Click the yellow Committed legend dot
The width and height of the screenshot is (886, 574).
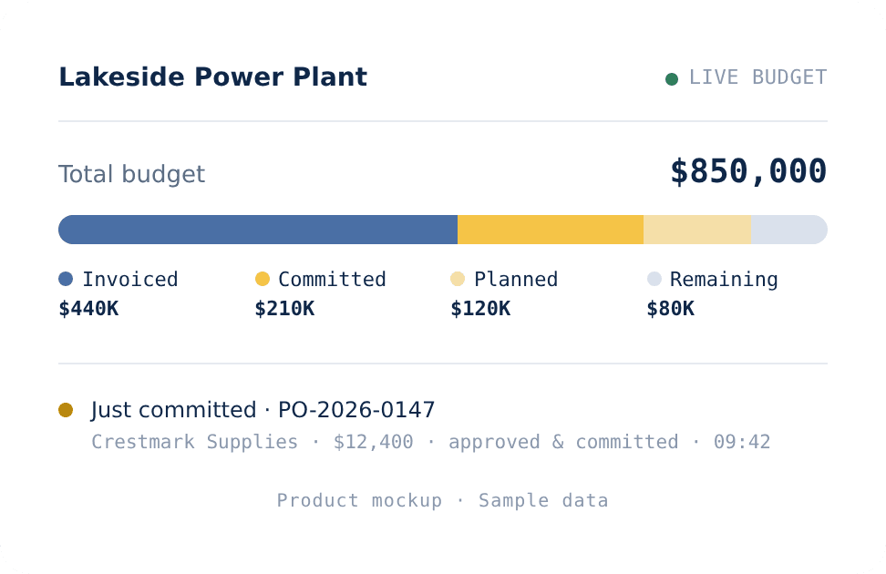(263, 279)
